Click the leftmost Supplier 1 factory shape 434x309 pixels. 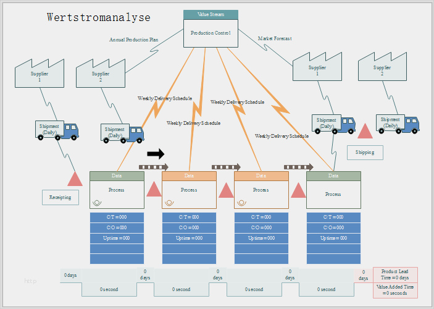coord(40,73)
